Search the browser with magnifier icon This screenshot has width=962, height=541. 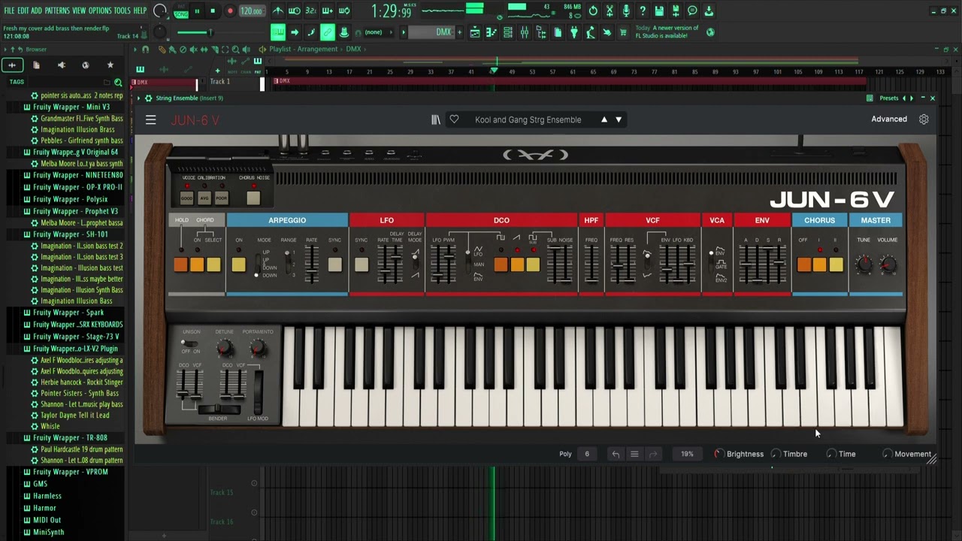point(118,82)
